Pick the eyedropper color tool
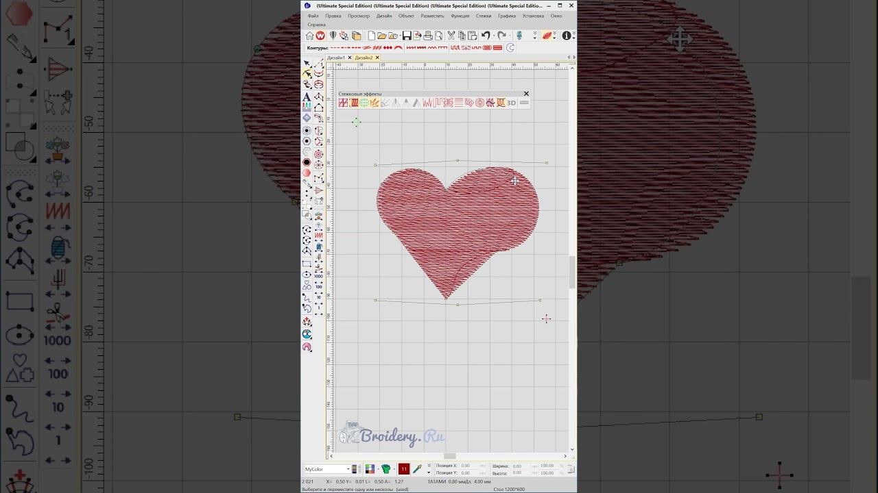 coord(417,469)
